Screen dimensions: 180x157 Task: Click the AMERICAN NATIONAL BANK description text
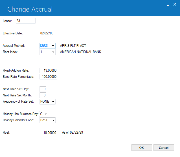coord(80,52)
